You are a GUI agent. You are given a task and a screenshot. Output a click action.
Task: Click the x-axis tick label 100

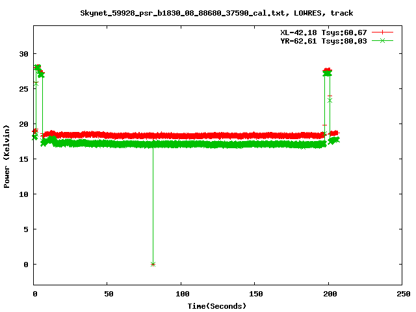coord(182,294)
